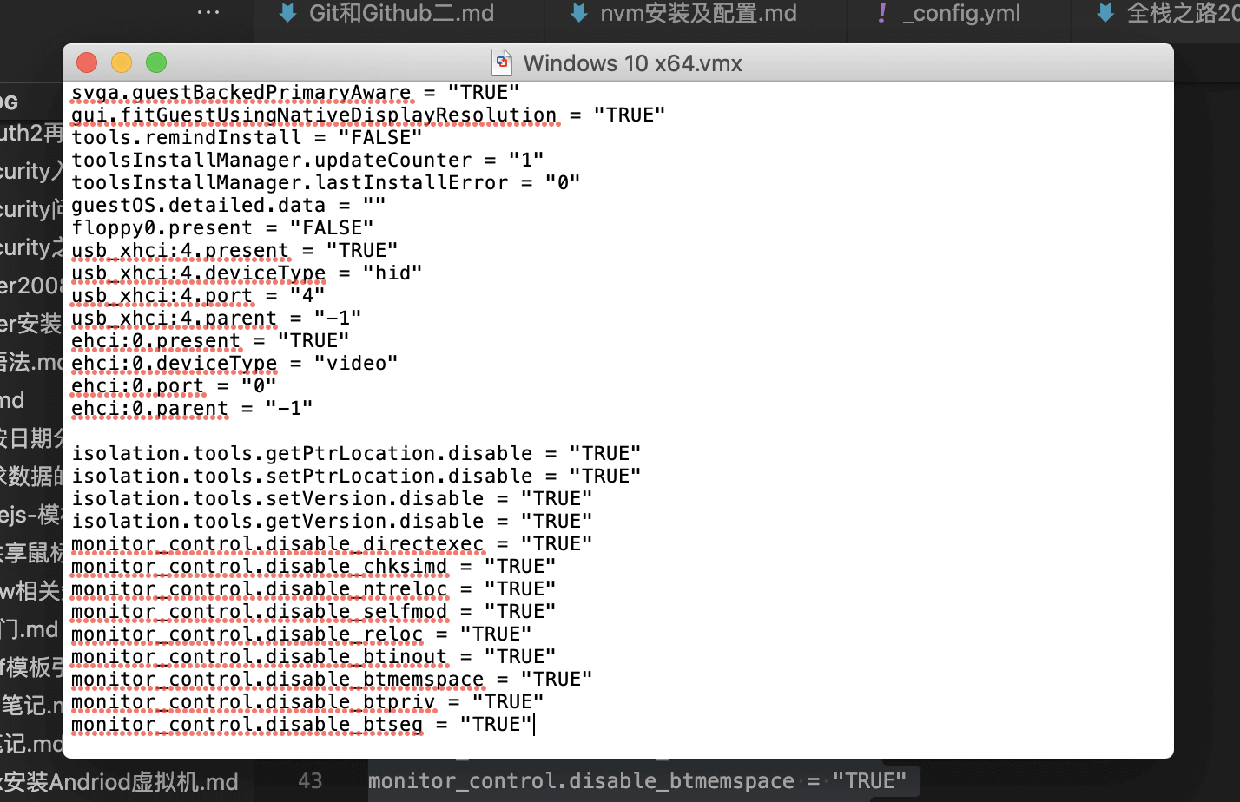The height and width of the screenshot is (802, 1240).
Task: Click the exclamation icon beside _config.yml
Action: pyautogui.click(x=882, y=13)
